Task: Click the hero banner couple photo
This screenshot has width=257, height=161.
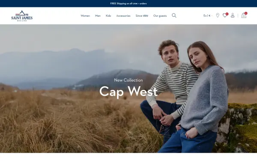Action: [x=128, y=88]
